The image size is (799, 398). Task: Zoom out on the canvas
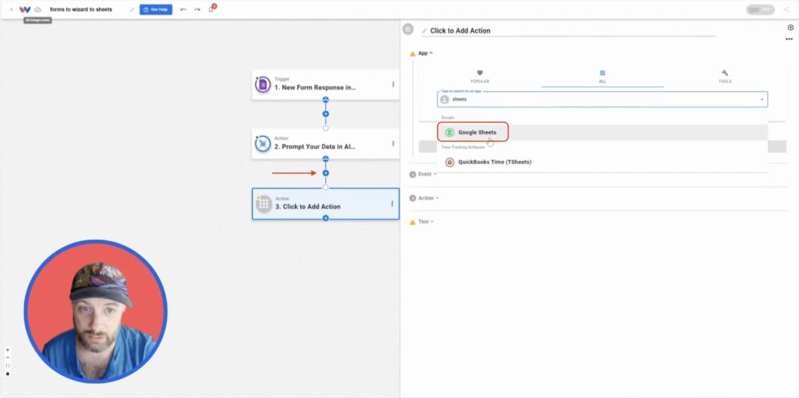click(x=8, y=357)
